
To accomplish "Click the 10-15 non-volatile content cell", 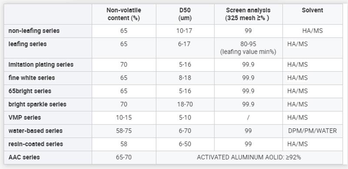I will point(124,117).
